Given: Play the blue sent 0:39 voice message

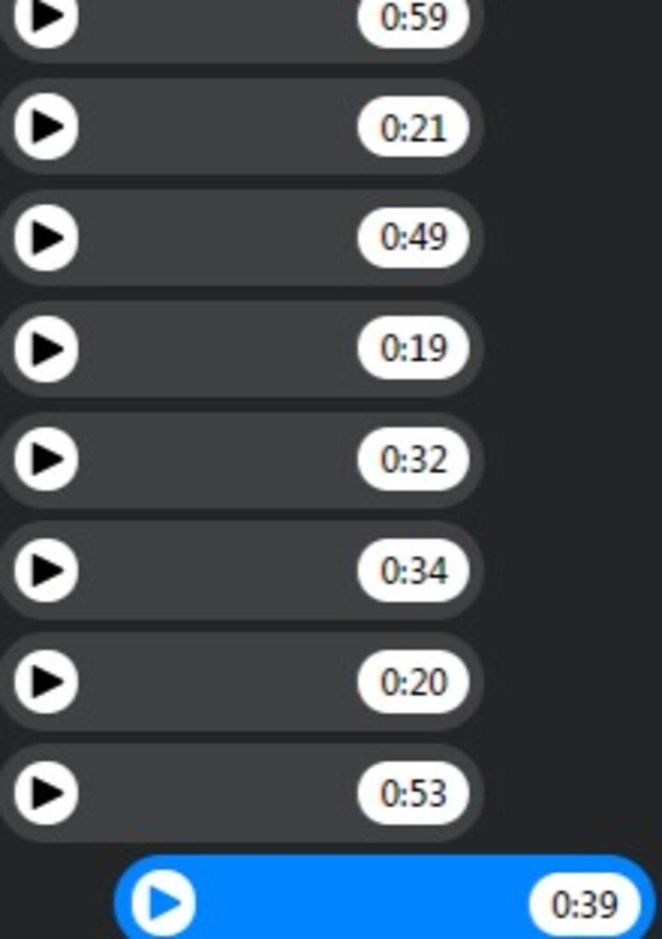Looking at the screenshot, I should (164, 903).
